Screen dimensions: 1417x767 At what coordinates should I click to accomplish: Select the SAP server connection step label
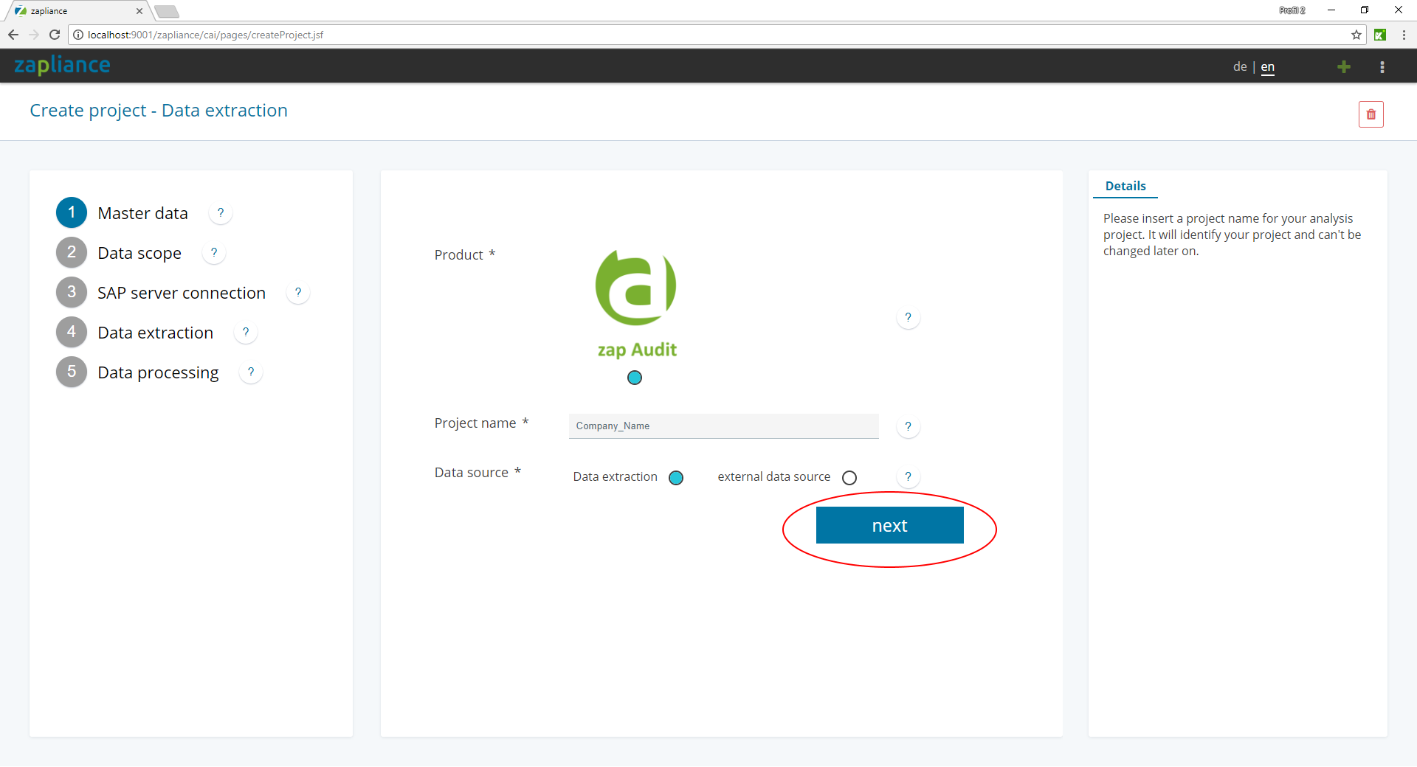[x=182, y=294]
